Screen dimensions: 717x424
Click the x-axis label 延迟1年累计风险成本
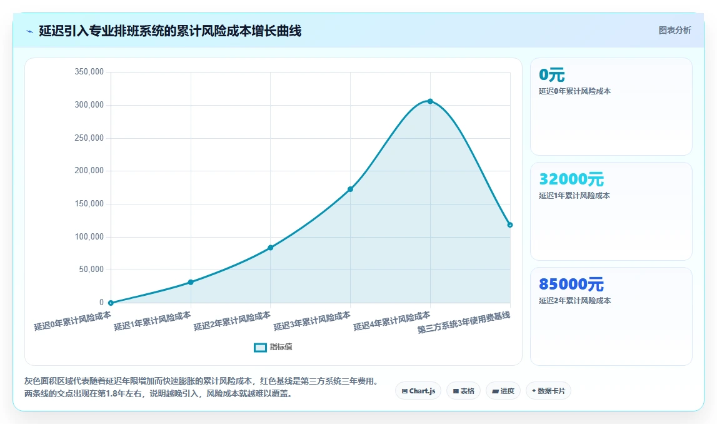[153, 321]
